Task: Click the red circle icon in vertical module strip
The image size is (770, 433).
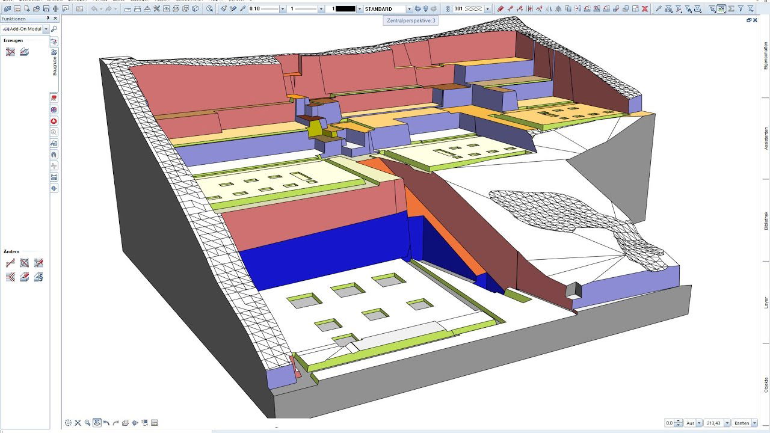Action: (54, 121)
